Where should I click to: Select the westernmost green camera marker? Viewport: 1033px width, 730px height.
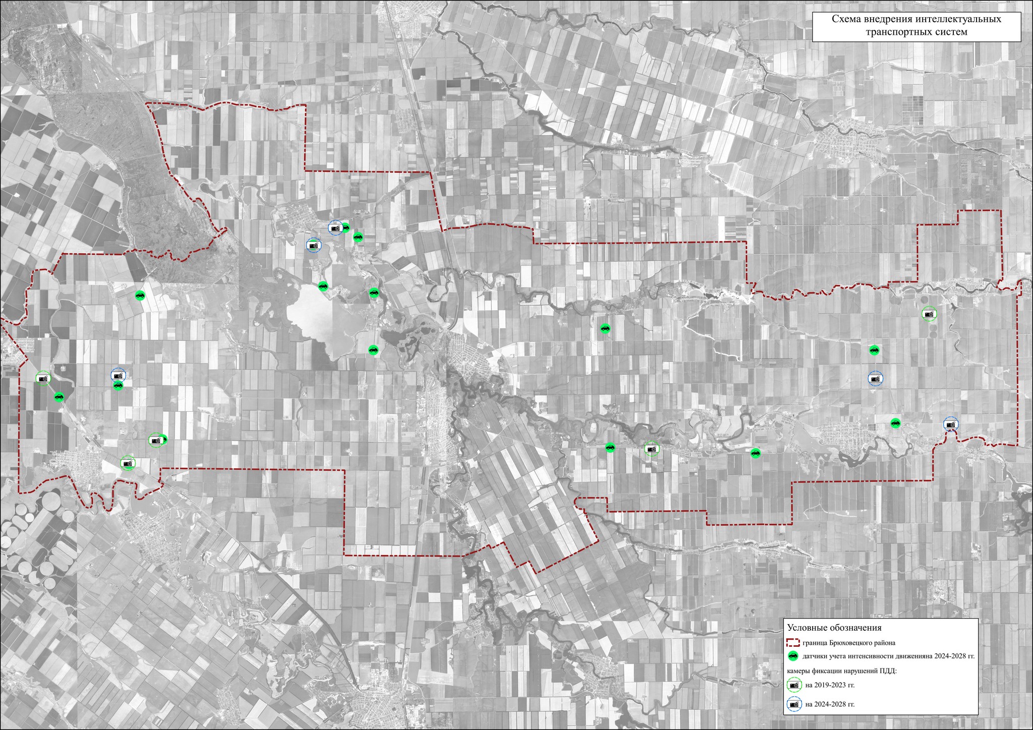(43, 378)
